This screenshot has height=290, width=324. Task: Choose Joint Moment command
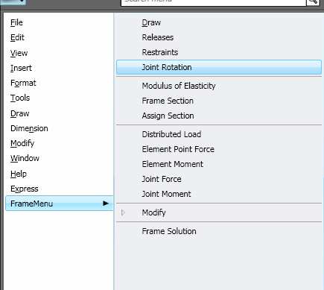(166, 194)
